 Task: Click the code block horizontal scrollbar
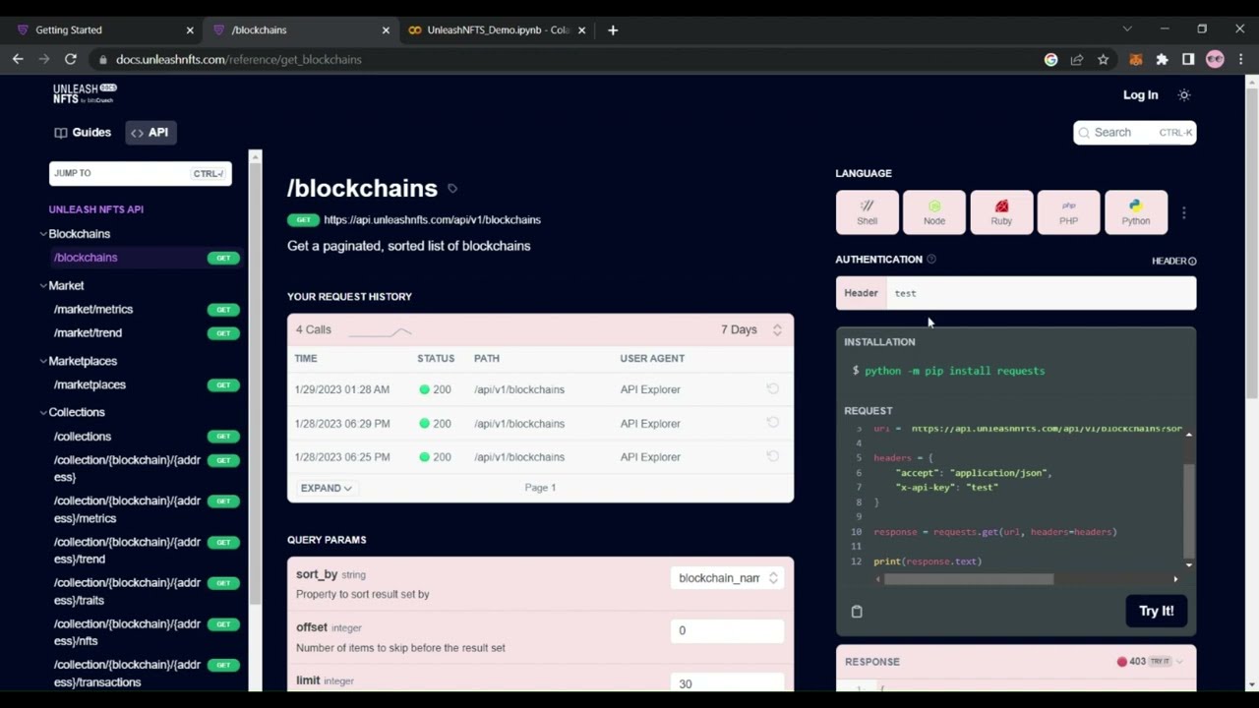pos(969,579)
